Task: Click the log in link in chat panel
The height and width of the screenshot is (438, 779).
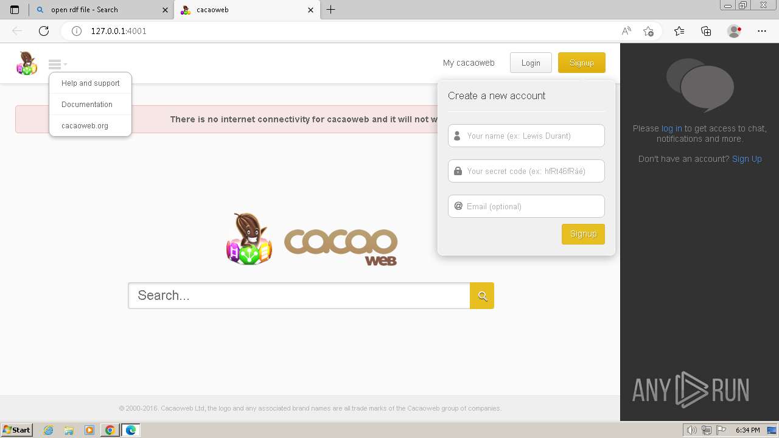Action: coord(672,128)
